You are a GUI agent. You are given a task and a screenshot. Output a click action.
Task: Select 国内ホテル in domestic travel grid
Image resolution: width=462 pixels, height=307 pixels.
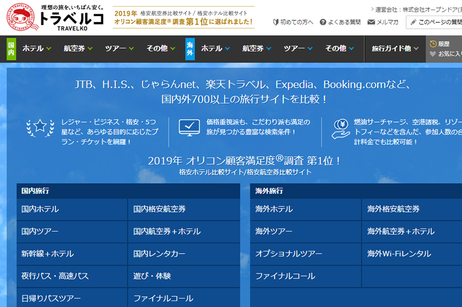click(x=72, y=209)
